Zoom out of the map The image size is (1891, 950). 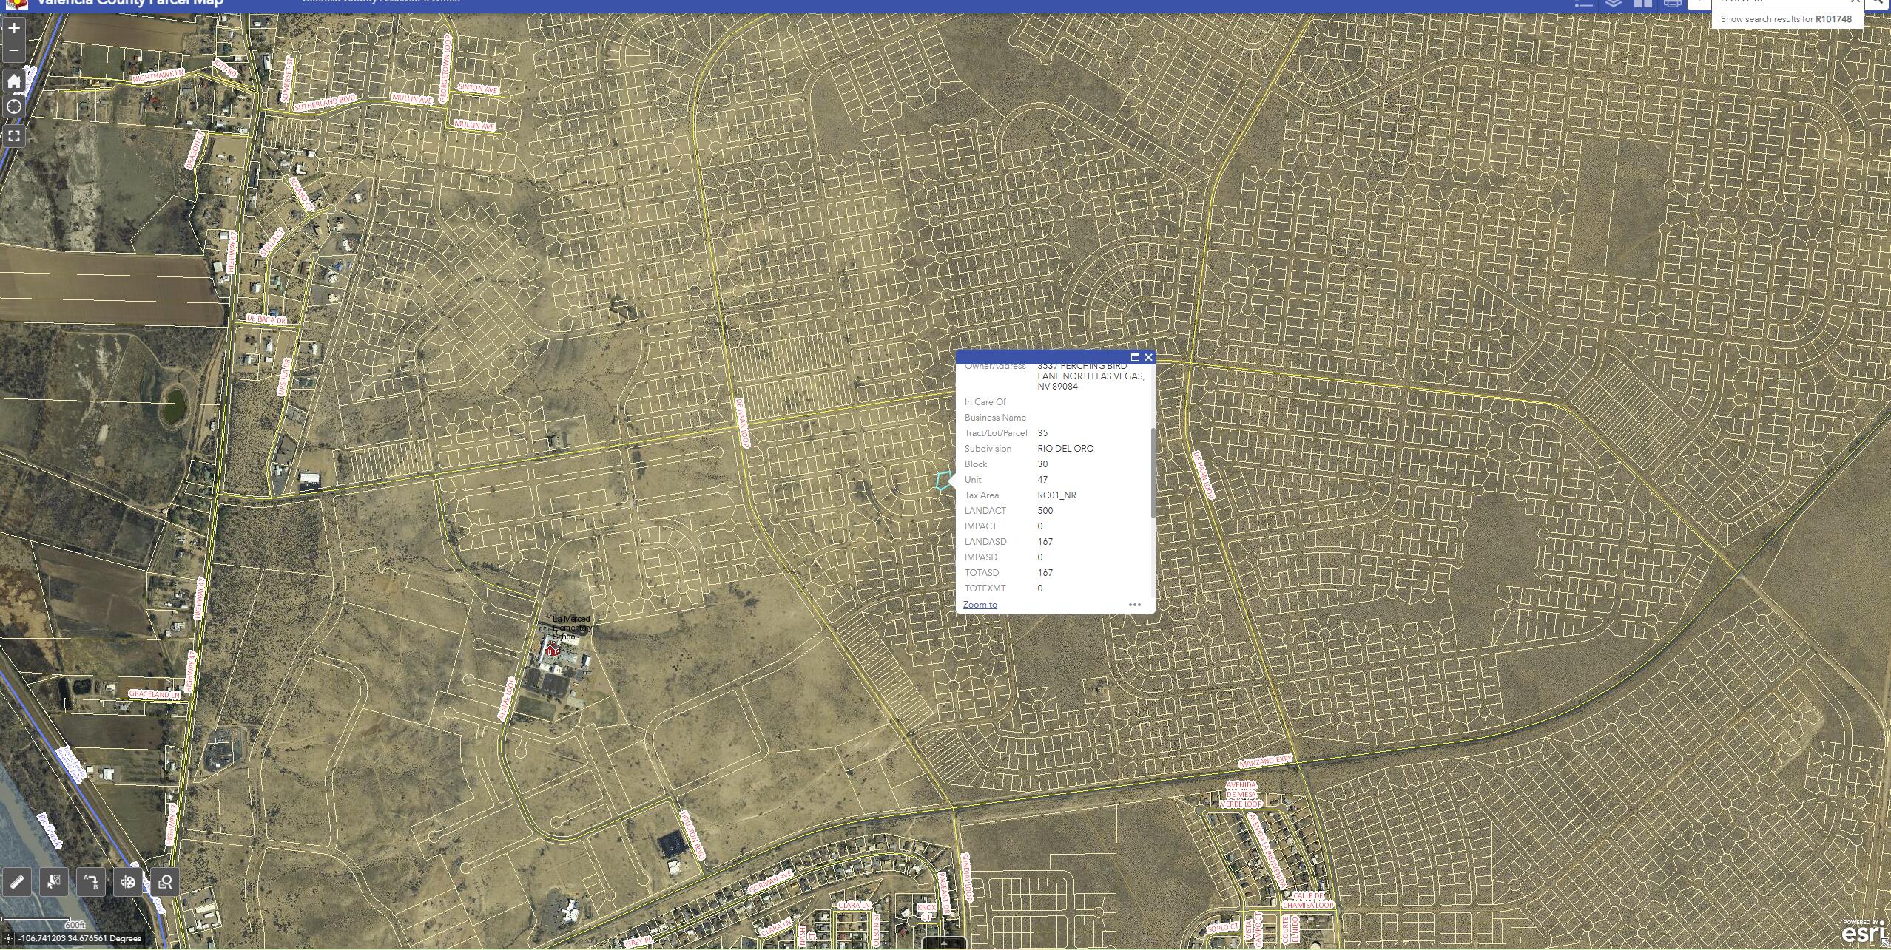click(x=14, y=51)
